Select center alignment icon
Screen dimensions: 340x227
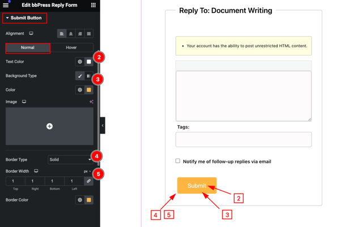click(71, 33)
